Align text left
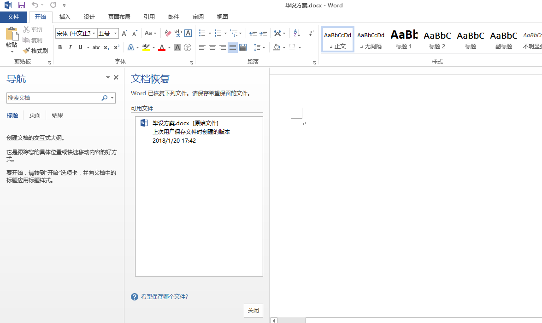Image resolution: width=542 pixels, height=323 pixels. coord(202,47)
